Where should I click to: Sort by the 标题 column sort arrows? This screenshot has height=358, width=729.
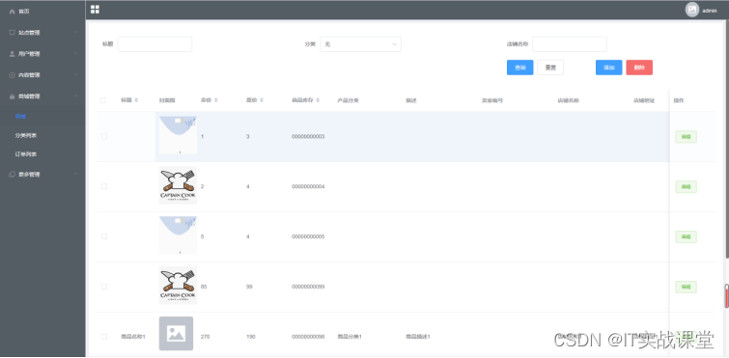click(136, 100)
